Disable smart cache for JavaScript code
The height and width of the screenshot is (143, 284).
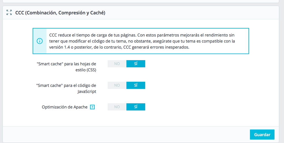117,85
